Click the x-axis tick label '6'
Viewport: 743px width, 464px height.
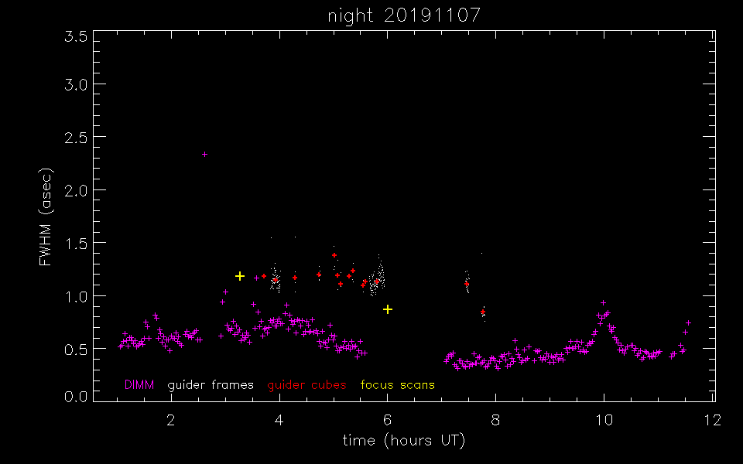click(387, 420)
